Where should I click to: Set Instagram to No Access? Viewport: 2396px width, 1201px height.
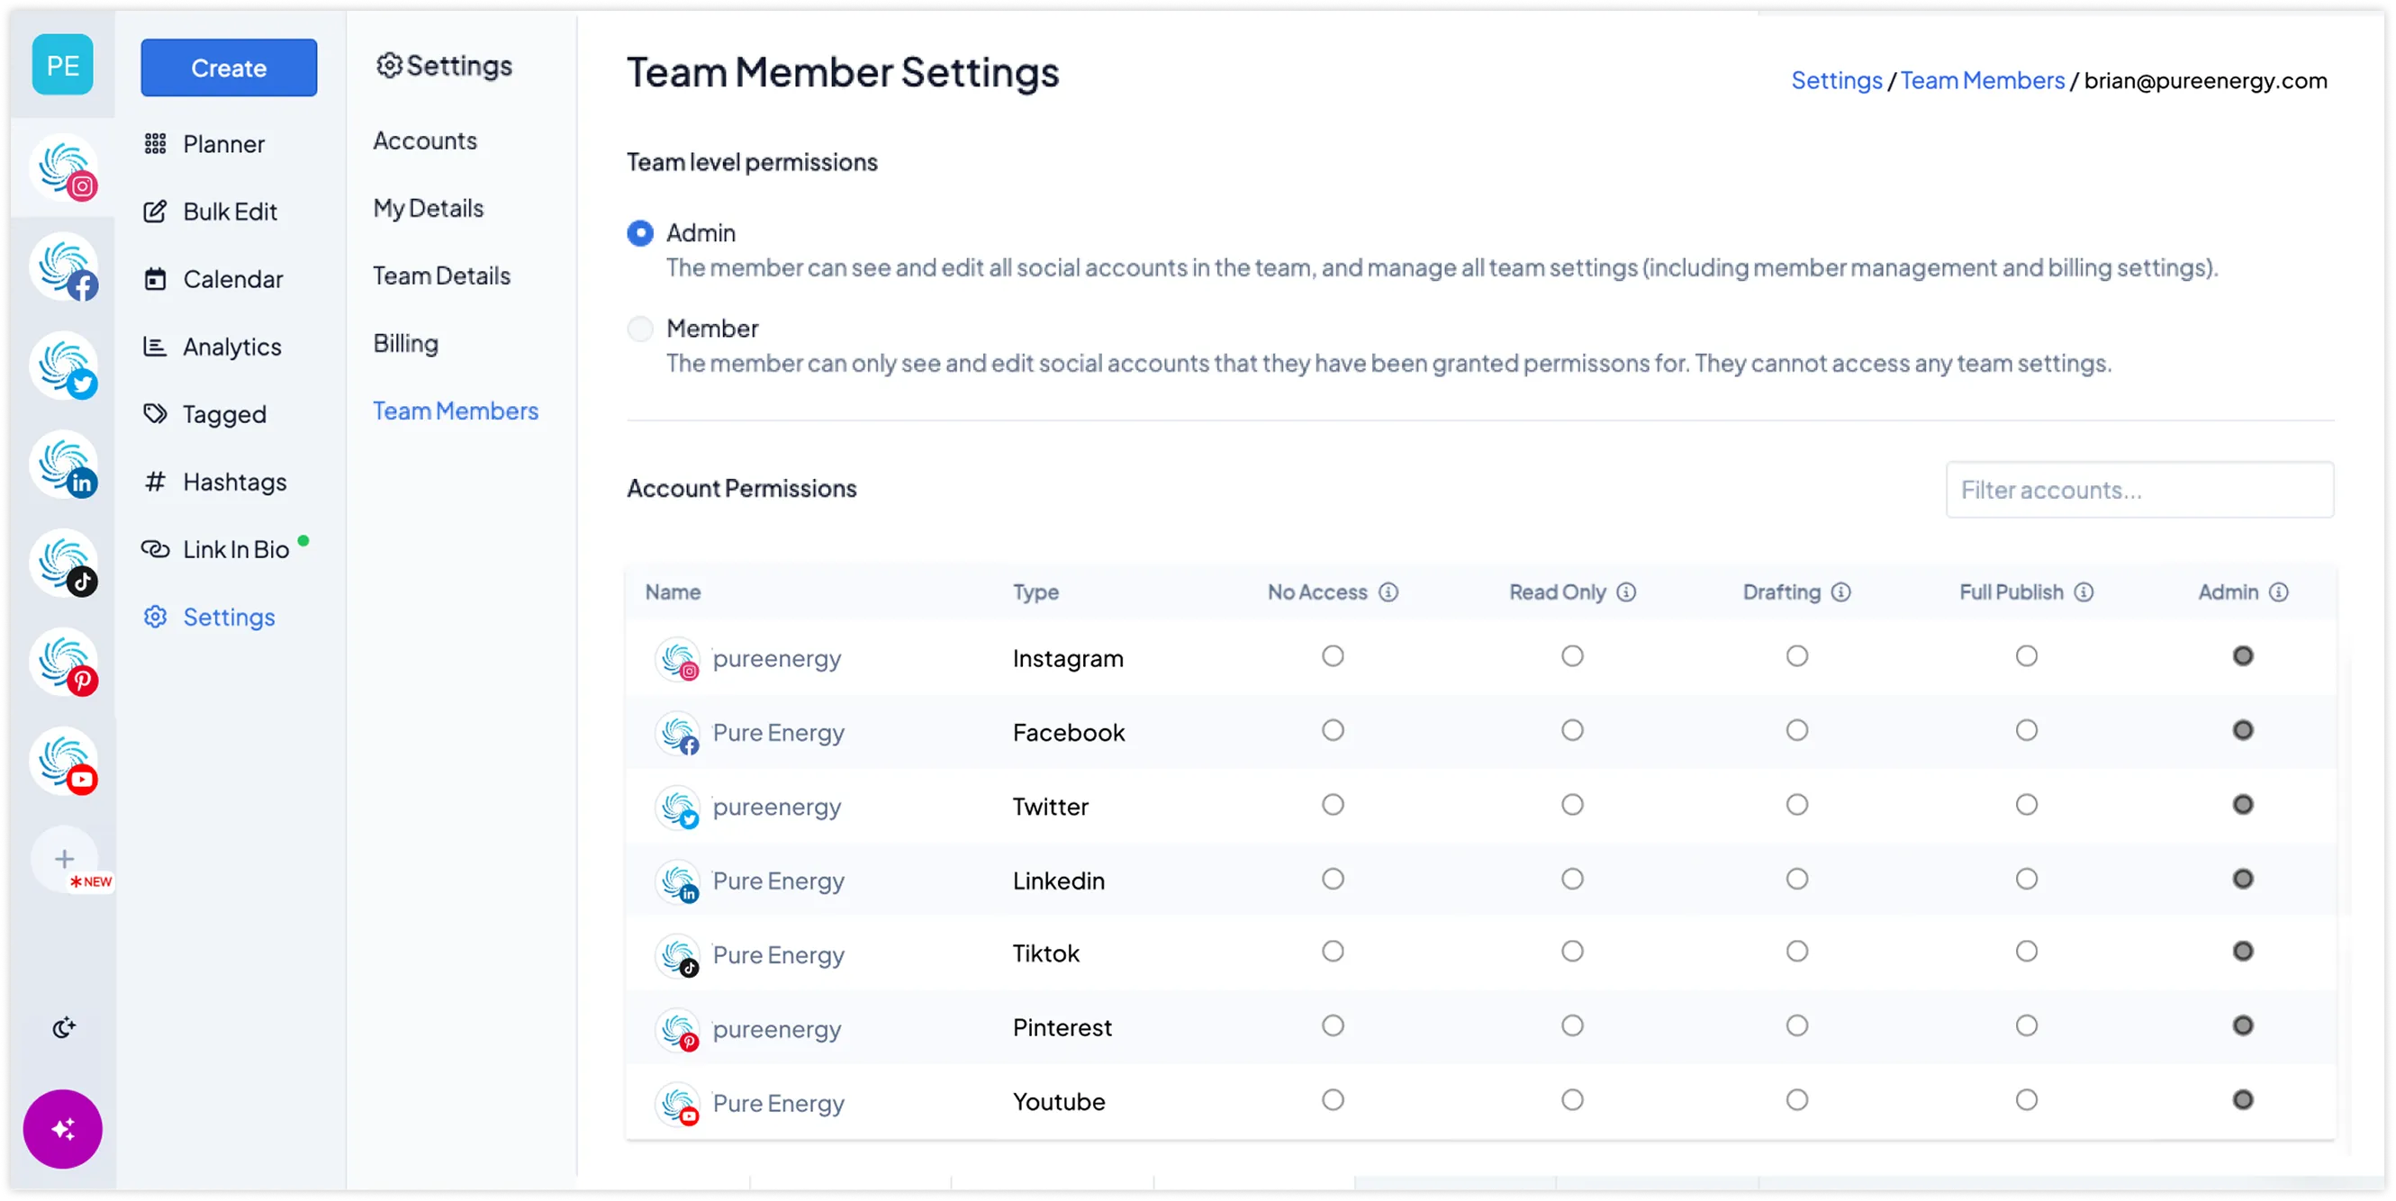point(1333,657)
